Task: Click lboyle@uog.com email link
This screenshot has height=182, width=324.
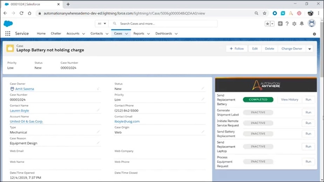Action: [127, 121]
